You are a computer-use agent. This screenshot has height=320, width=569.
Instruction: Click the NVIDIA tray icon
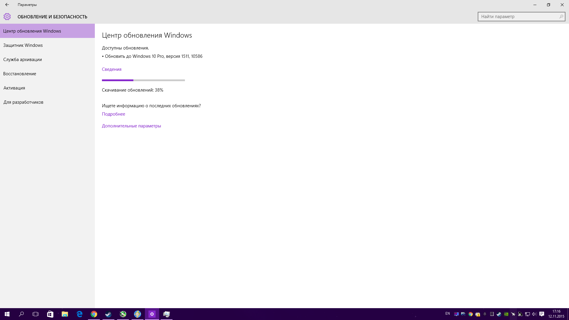click(506, 314)
